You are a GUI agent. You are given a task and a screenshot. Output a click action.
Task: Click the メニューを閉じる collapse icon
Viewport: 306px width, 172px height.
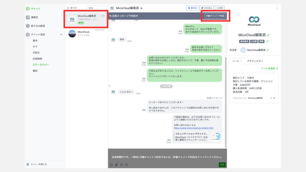[28, 164]
